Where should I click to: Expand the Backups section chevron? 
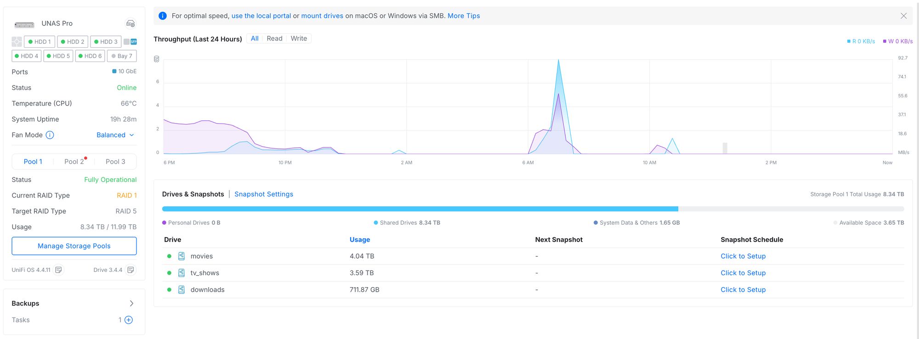tap(131, 304)
